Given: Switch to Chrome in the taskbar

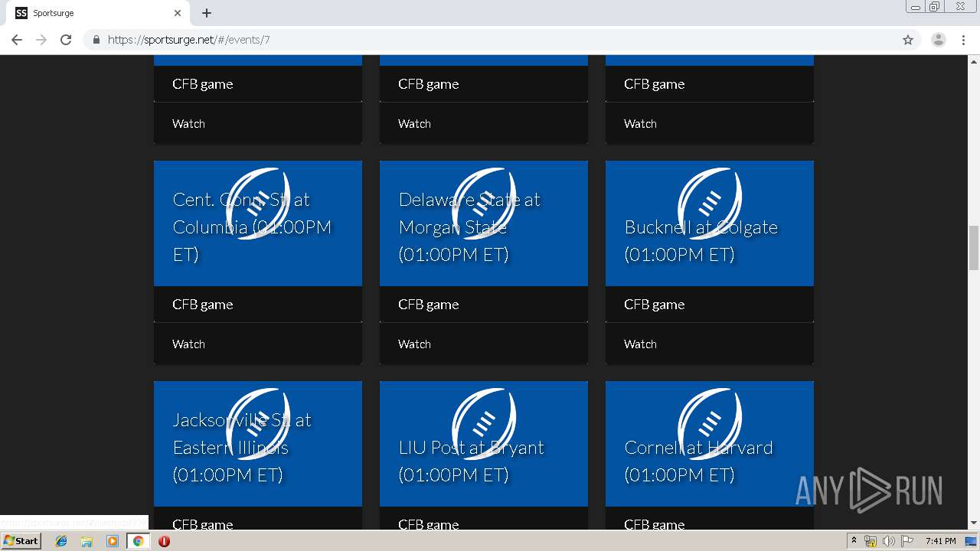Looking at the screenshot, I should (139, 541).
